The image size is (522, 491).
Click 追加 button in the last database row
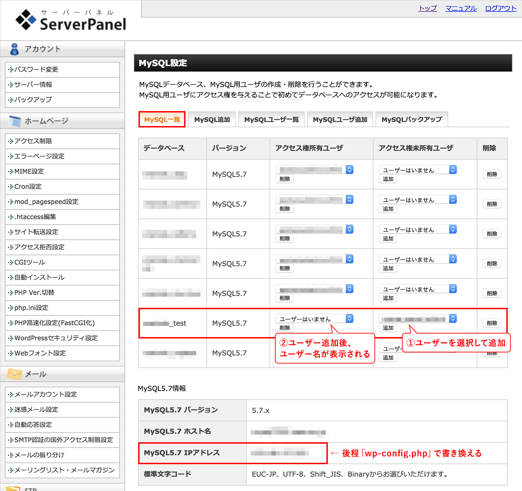[388, 358]
